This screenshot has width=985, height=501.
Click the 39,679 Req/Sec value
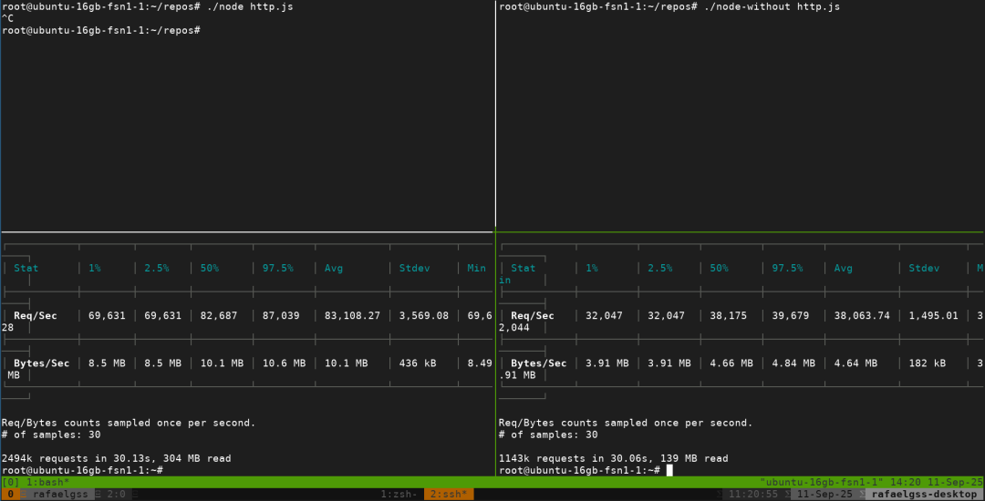point(790,315)
